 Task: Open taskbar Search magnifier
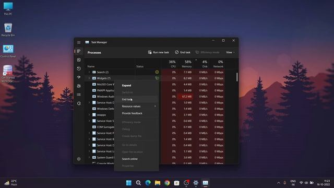point(138,183)
